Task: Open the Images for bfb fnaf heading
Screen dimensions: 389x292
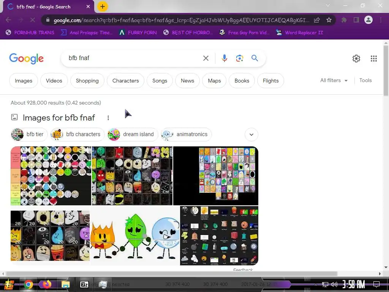Action: [x=59, y=118]
